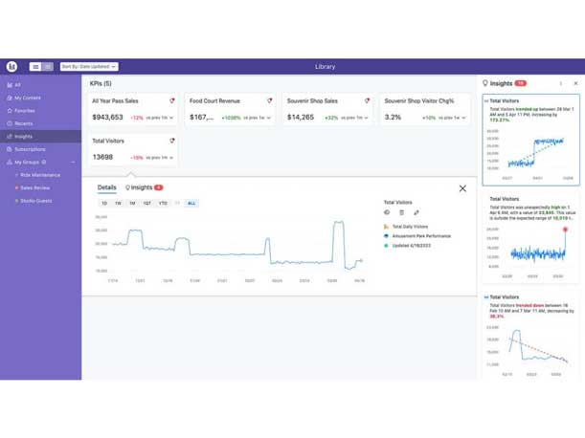
Task: Click the alert icon on All Year Pass Sales
Action: (172, 100)
